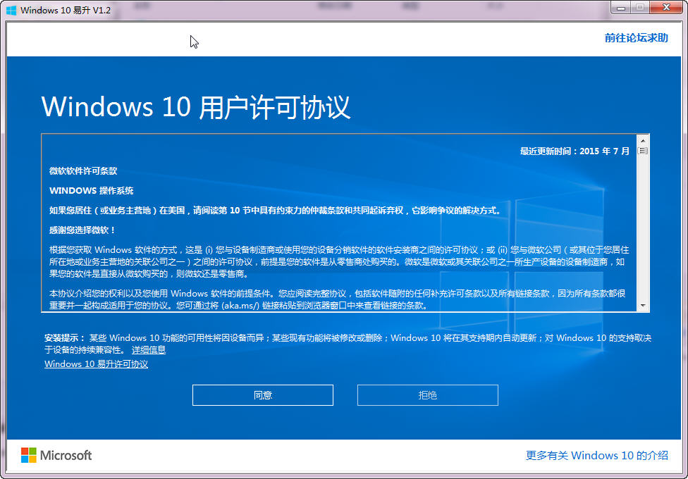The image size is (688, 479).
Task: Click the paragraph starting 本协议介绍您的权利
Action: pyautogui.click(x=338, y=299)
